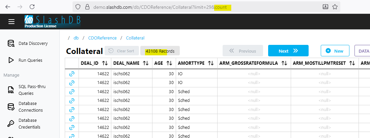The image size is (370, 138).
Task: Click the New record button
Action: pyautogui.click(x=334, y=51)
